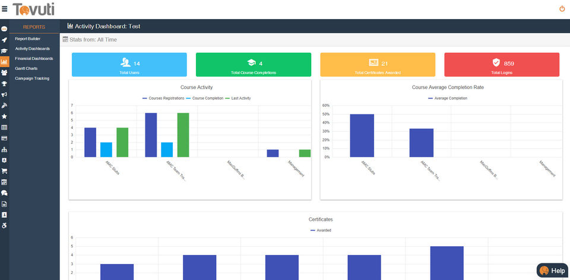The image size is (570, 280).
Task: Open Financial Dashboards menu item
Action: tap(34, 59)
